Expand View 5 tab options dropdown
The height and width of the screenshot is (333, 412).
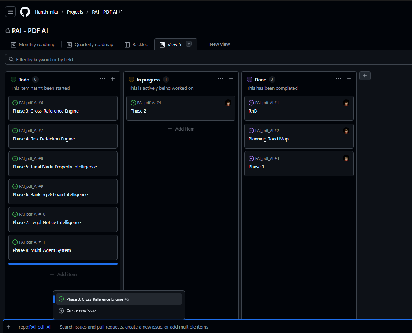(x=189, y=44)
